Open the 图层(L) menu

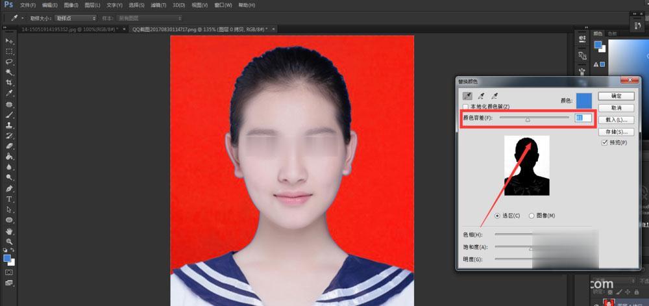pyautogui.click(x=92, y=5)
